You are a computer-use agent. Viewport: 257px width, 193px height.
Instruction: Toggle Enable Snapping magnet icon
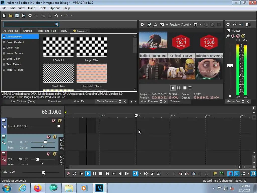[230, 174]
